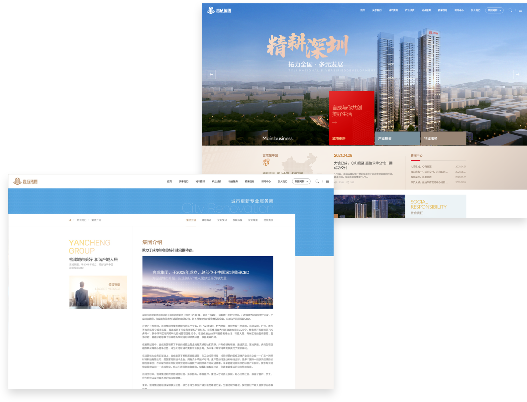Open the hamburger menu in the back homepage

tap(521, 10)
